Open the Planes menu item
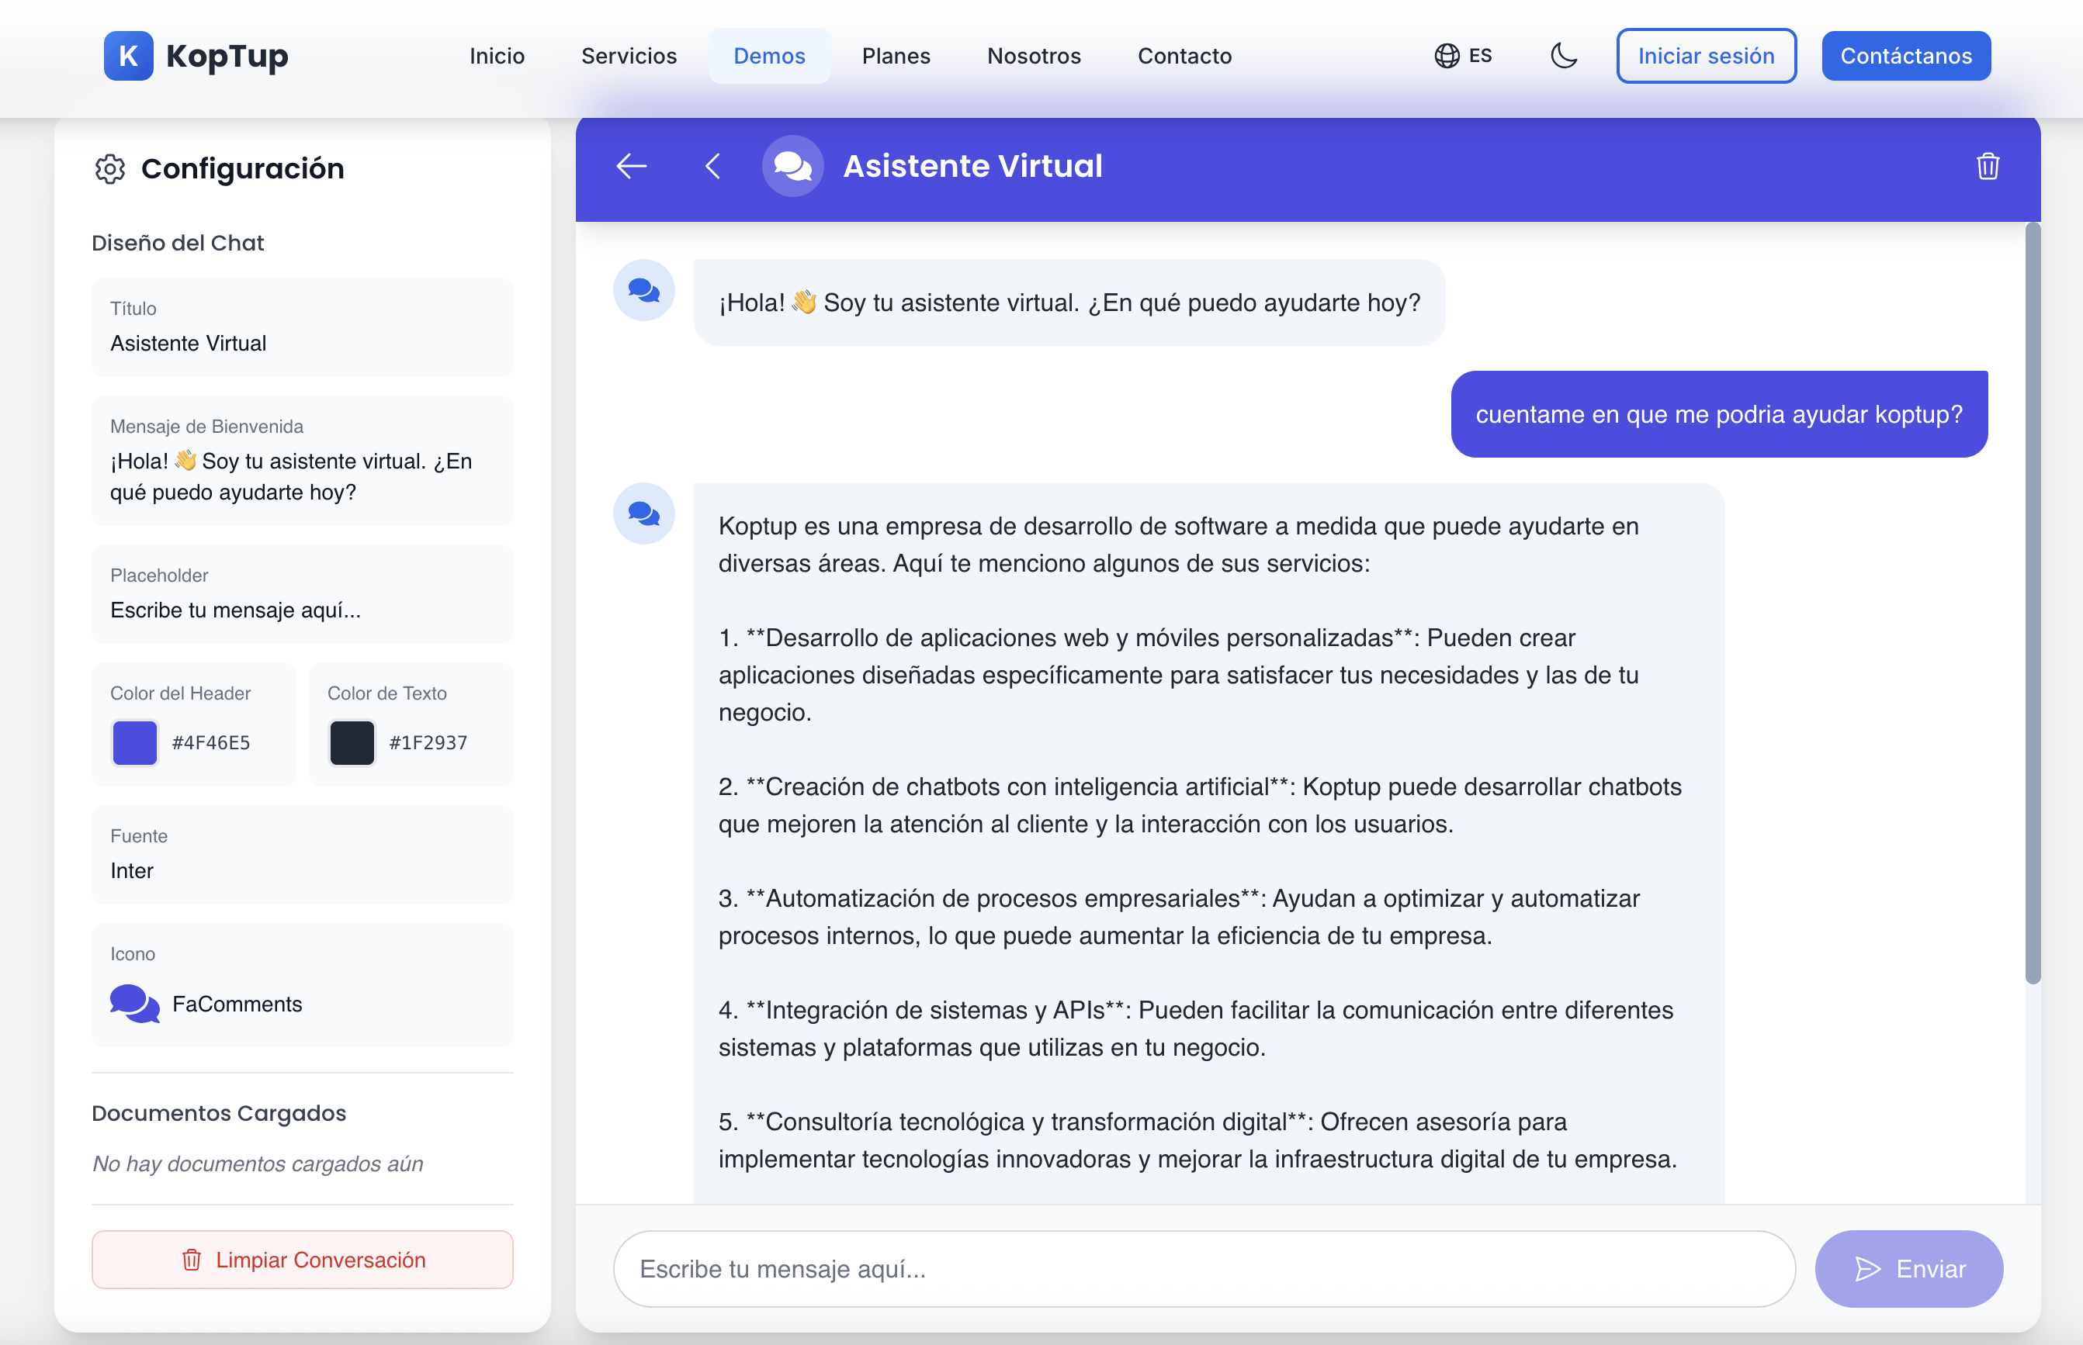2083x1345 pixels. click(896, 55)
